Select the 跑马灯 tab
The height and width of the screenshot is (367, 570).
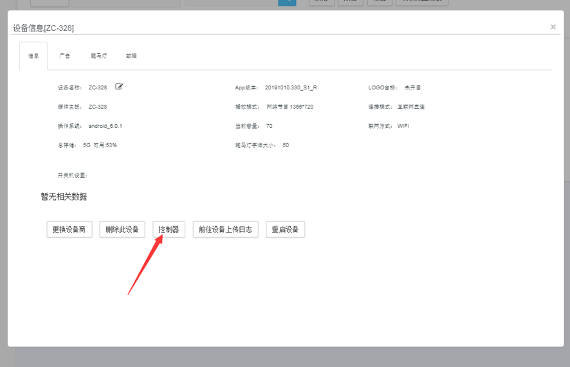click(98, 56)
